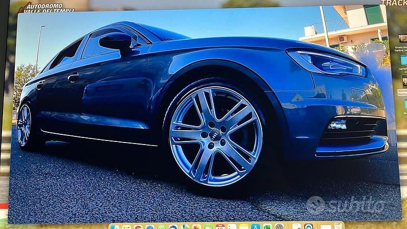Open the Trash in the Dock
Viewport: 407px width, 229px height.
(x=337, y=227)
